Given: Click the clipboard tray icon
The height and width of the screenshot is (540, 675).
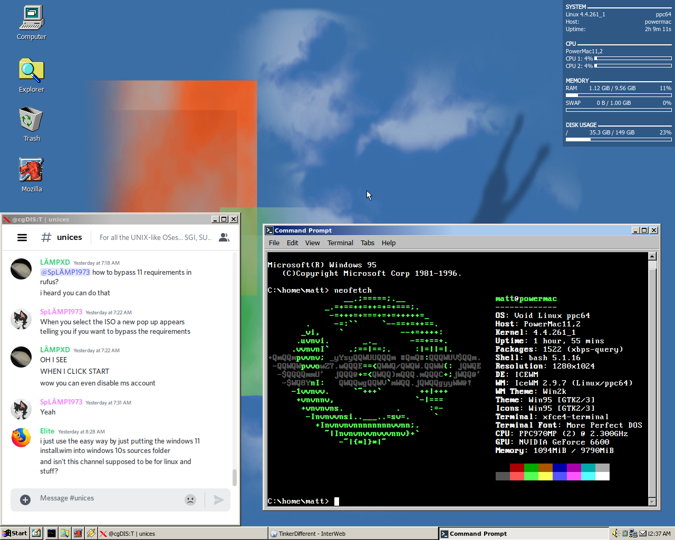Looking at the screenshot, I should click(x=624, y=533).
